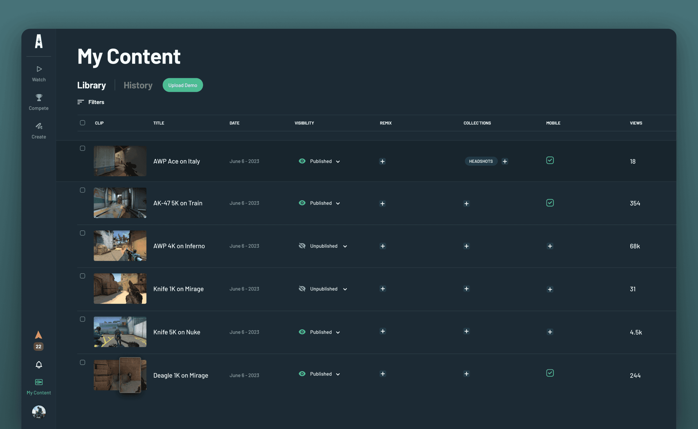Switch to the Library tab
The image size is (698, 429).
[x=92, y=85]
